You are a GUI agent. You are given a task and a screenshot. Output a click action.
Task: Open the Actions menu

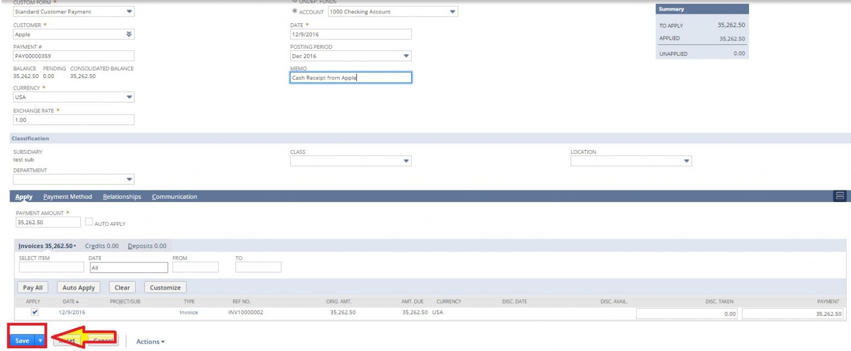(x=150, y=342)
